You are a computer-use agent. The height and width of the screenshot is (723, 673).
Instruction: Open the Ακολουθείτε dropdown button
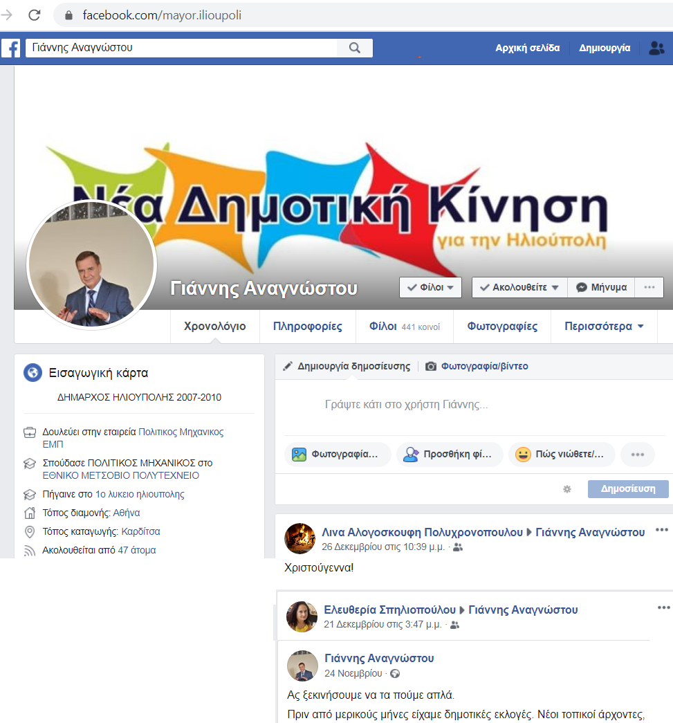[x=519, y=287]
